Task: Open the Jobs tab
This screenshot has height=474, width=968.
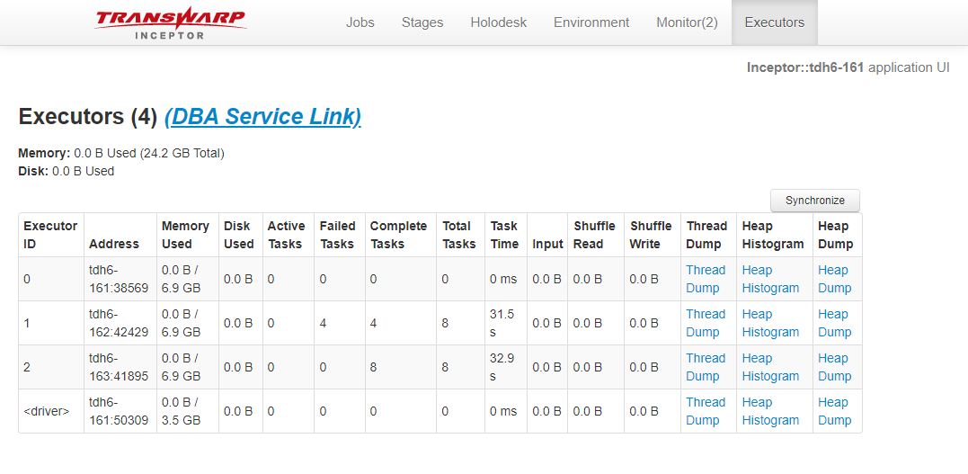Action: coord(360,22)
